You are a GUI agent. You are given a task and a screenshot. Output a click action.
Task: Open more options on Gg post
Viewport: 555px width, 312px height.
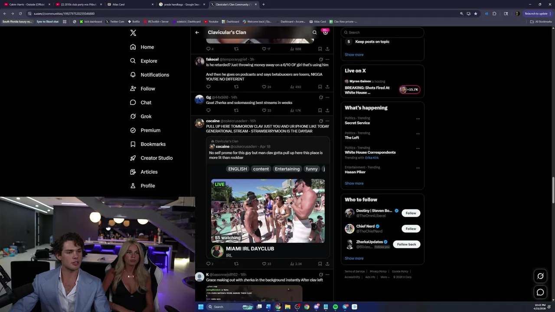[x=327, y=97]
